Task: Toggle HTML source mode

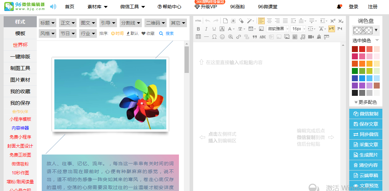Action: 198,21
